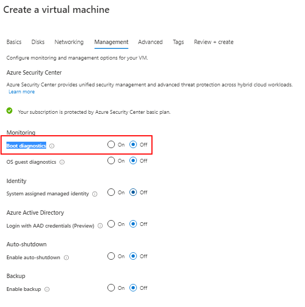Click the OS guest diagnostics info icon
The width and height of the screenshot is (305, 307).
[x=62, y=162]
